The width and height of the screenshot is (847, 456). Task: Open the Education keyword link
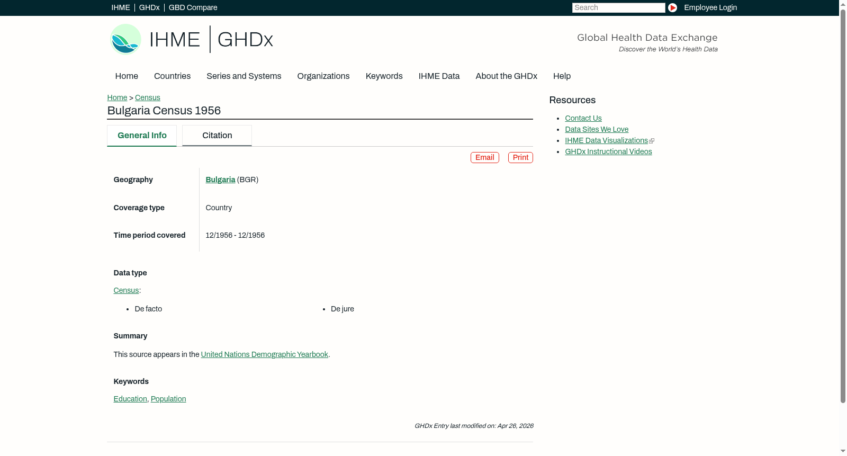pos(130,399)
